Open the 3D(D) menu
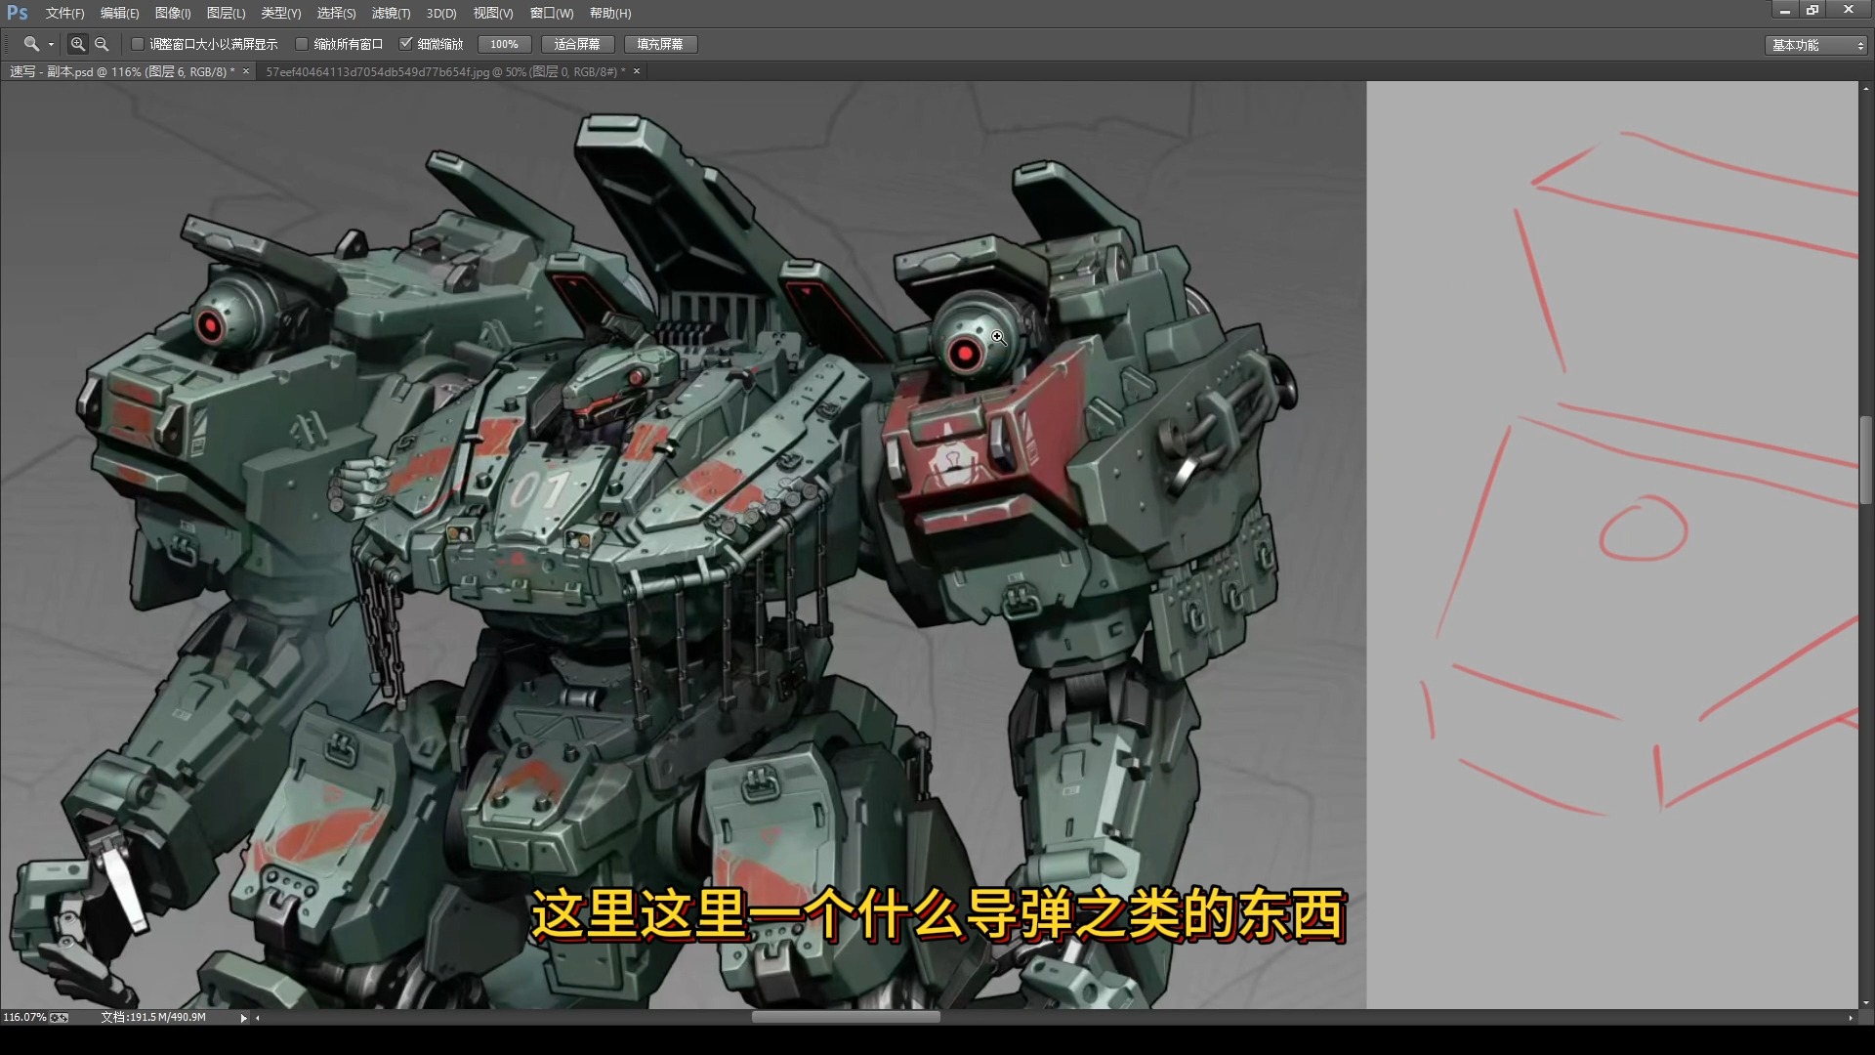This screenshot has width=1875, height=1055. pos(441,13)
